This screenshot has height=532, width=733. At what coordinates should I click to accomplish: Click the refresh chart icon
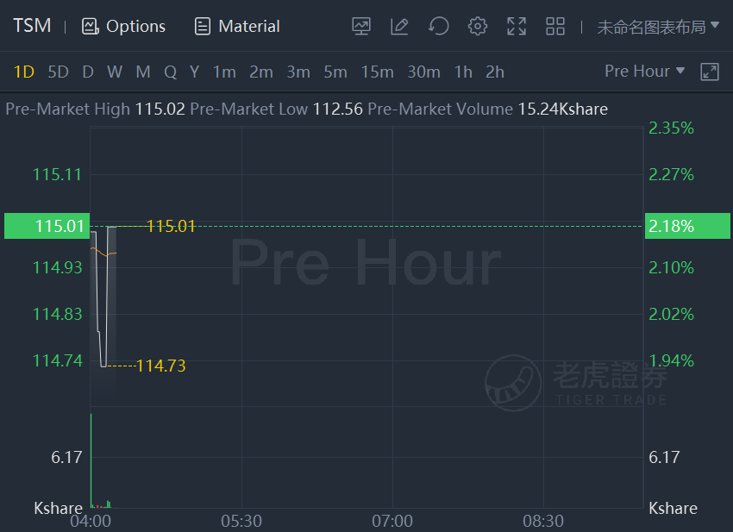point(438,26)
